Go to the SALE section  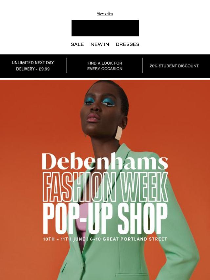[x=77, y=44]
